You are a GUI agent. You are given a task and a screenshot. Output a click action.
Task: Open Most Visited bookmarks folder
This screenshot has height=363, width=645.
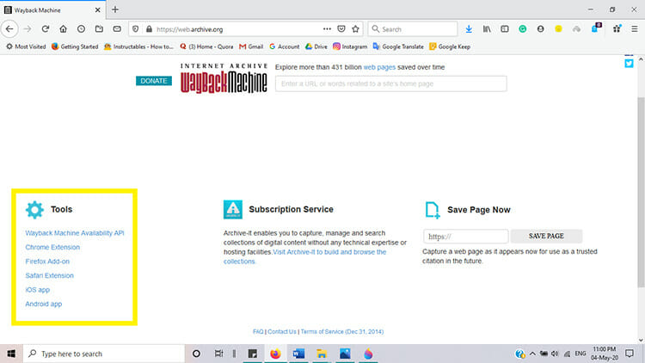click(x=26, y=47)
